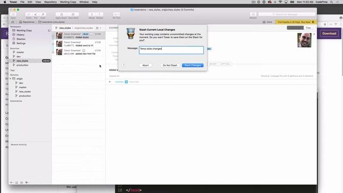Click the Save Stash toolbar icon
The width and height of the screenshot is (343, 193).
pos(73,14)
